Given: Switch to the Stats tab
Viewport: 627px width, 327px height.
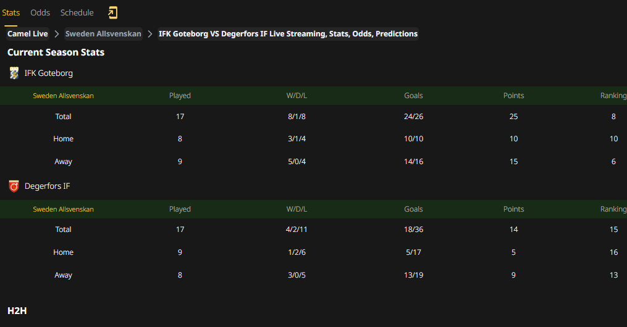Looking at the screenshot, I should click(x=11, y=13).
